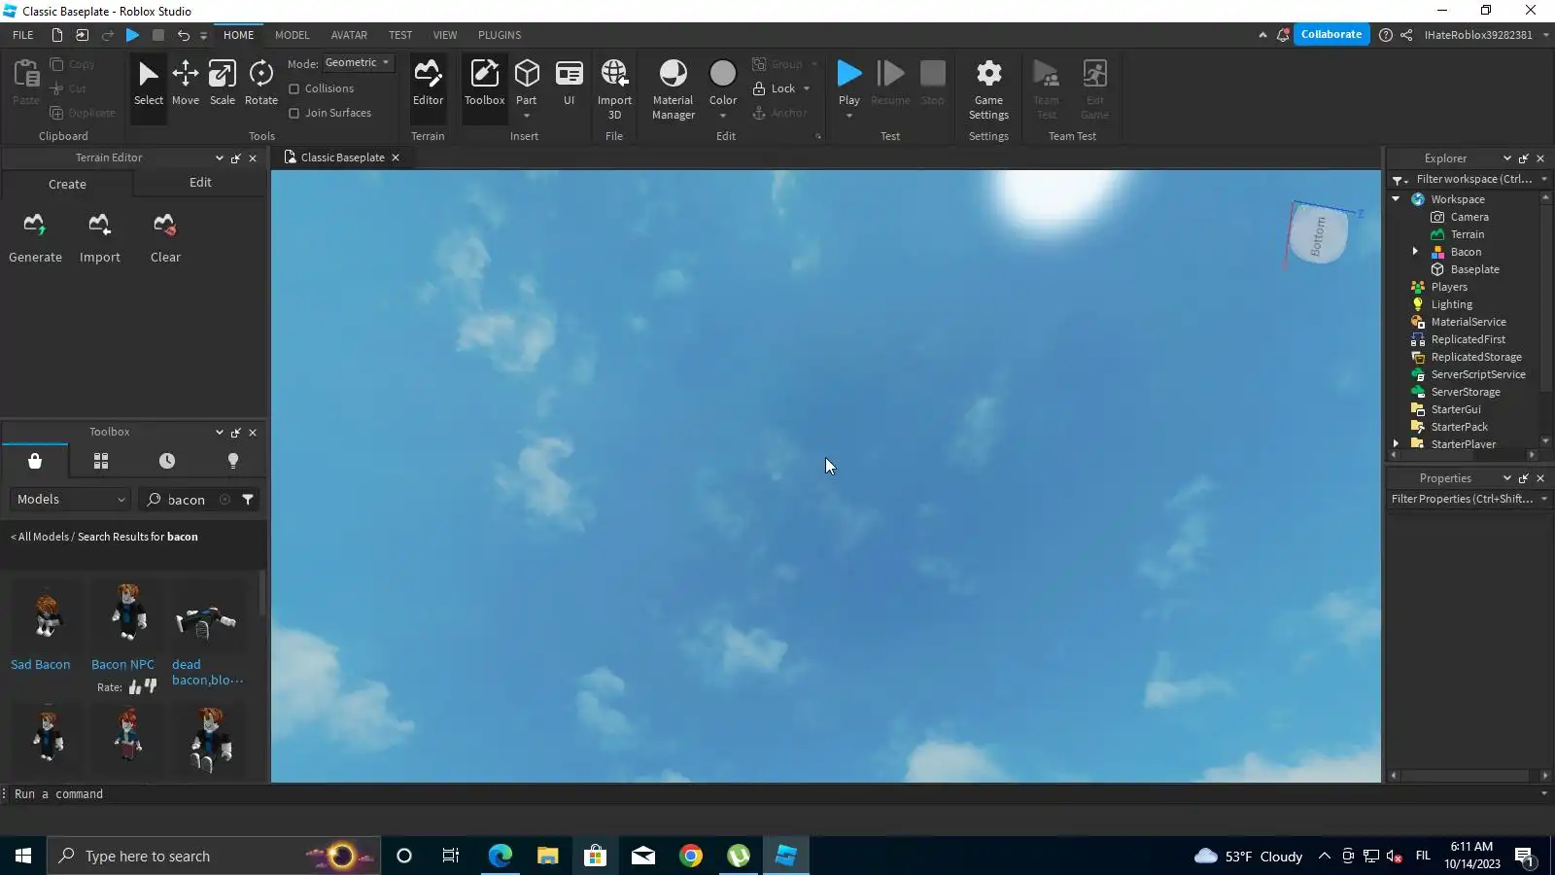Open the Play options dropdown arrow
The width and height of the screenshot is (1555, 875).
pos(849,116)
